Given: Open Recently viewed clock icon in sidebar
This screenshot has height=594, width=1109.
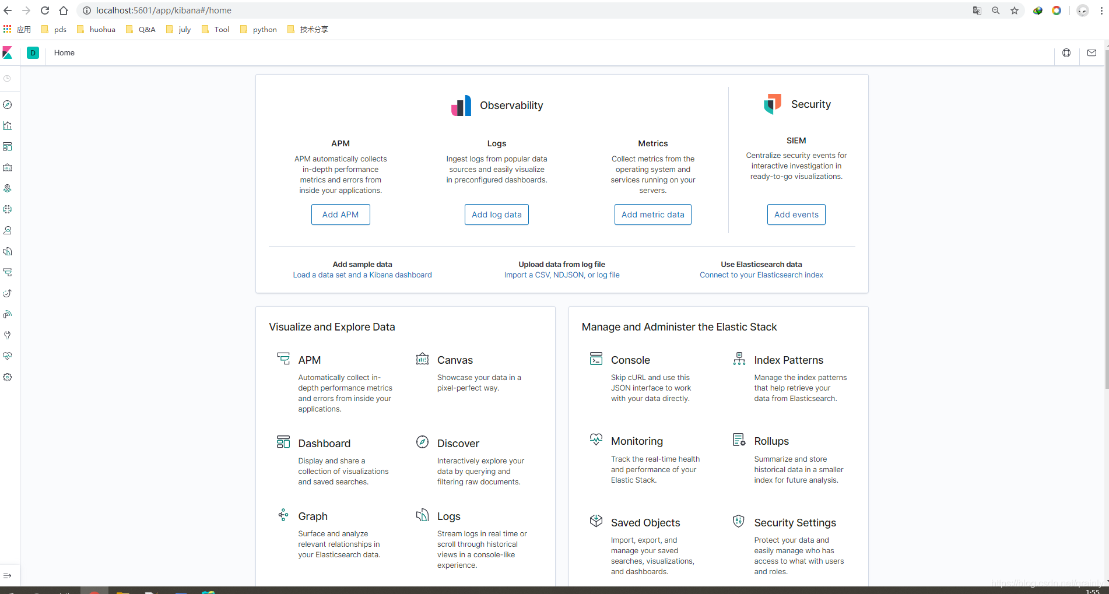Looking at the screenshot, I should click(8, 79).
